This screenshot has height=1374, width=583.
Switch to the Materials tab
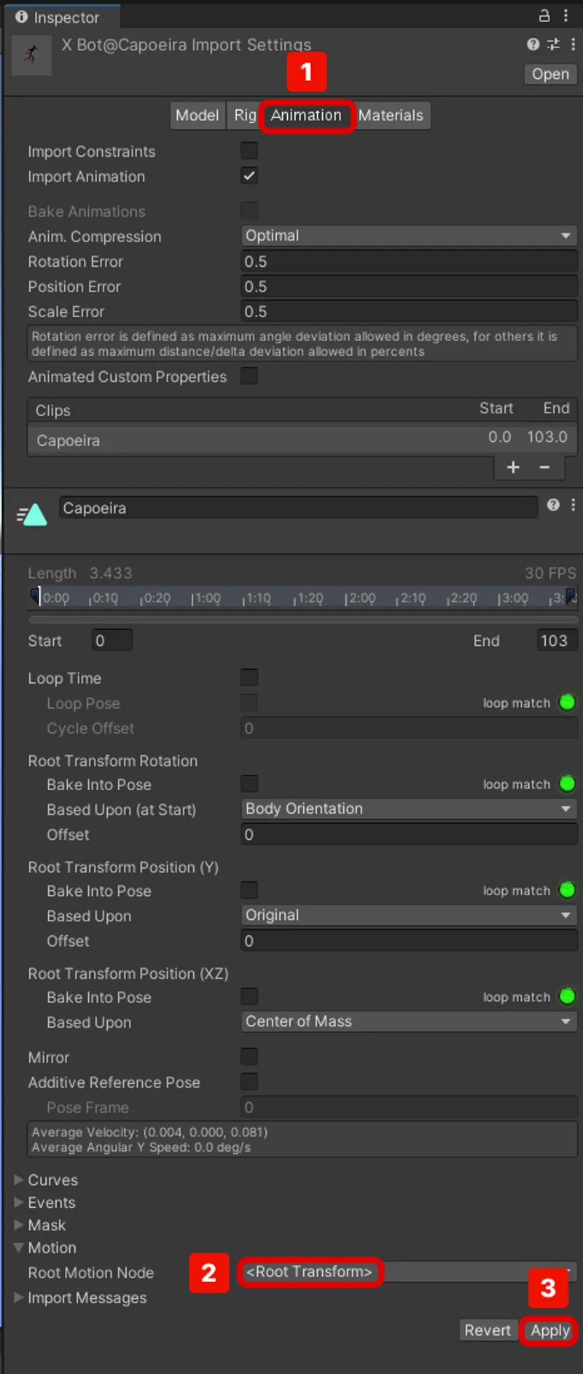click(391, 115)
